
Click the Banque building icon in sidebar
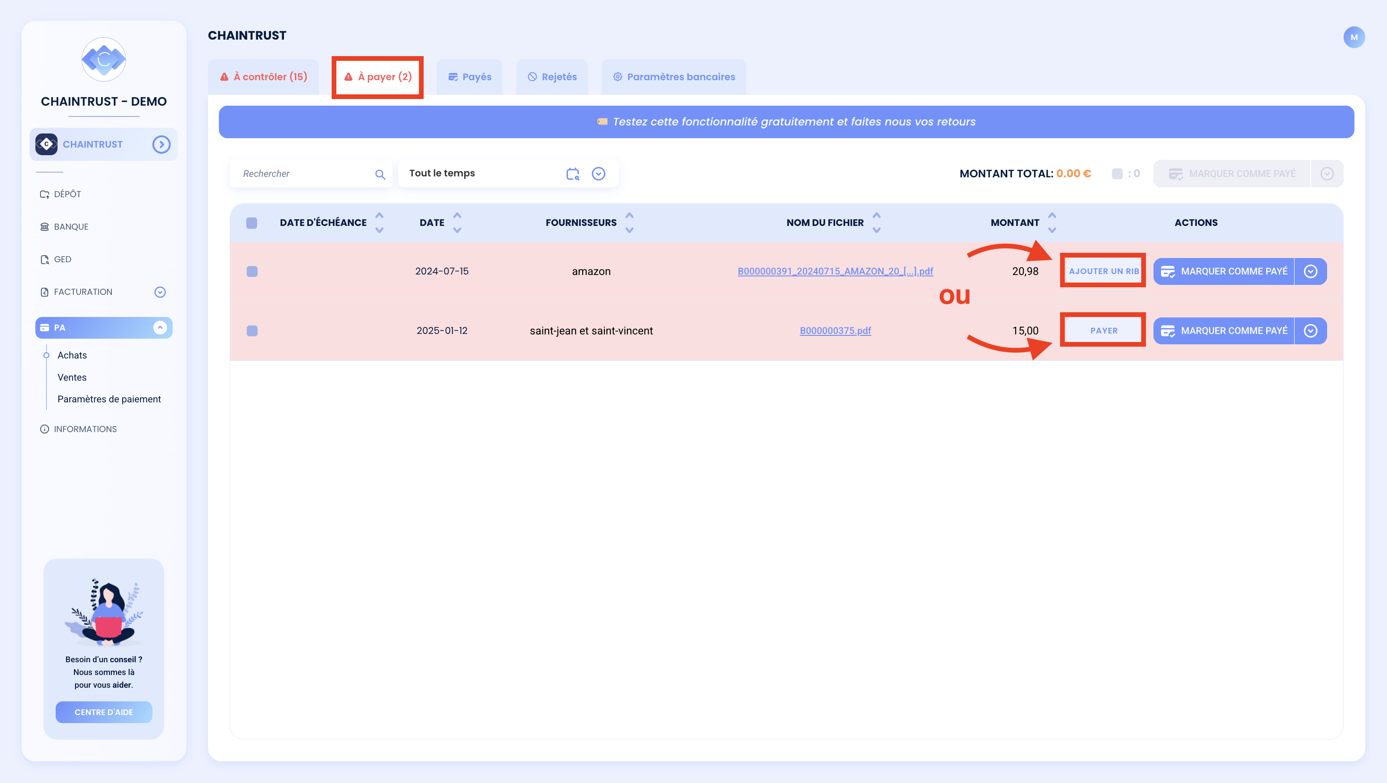click(44, 227)
